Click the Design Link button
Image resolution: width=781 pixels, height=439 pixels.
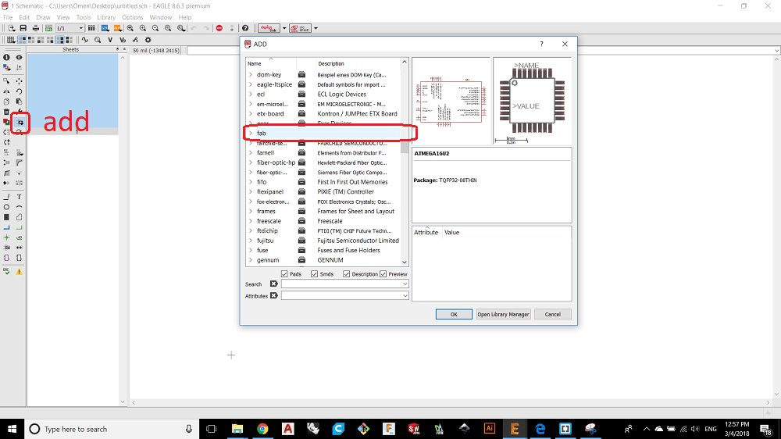coord(269,28)
